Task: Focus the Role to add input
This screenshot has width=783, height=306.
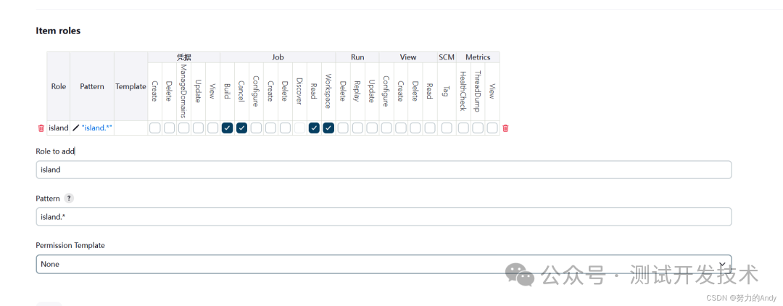Action: 384,170
